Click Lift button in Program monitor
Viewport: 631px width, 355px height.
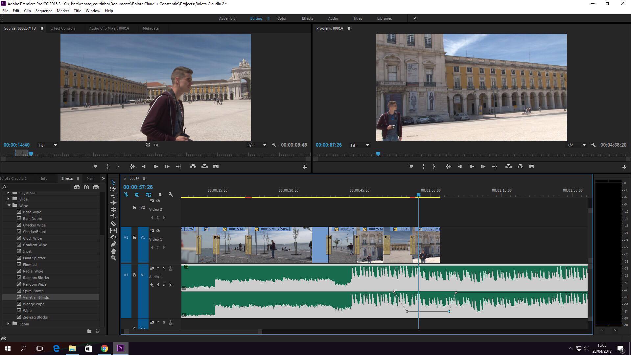[x=508, y=167]
